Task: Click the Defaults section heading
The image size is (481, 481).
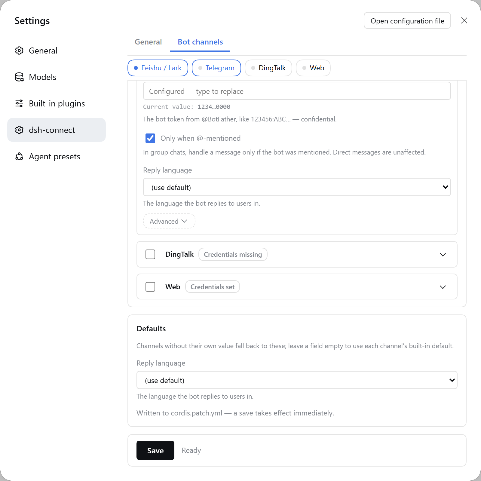Action: click(x=151, y=329)
